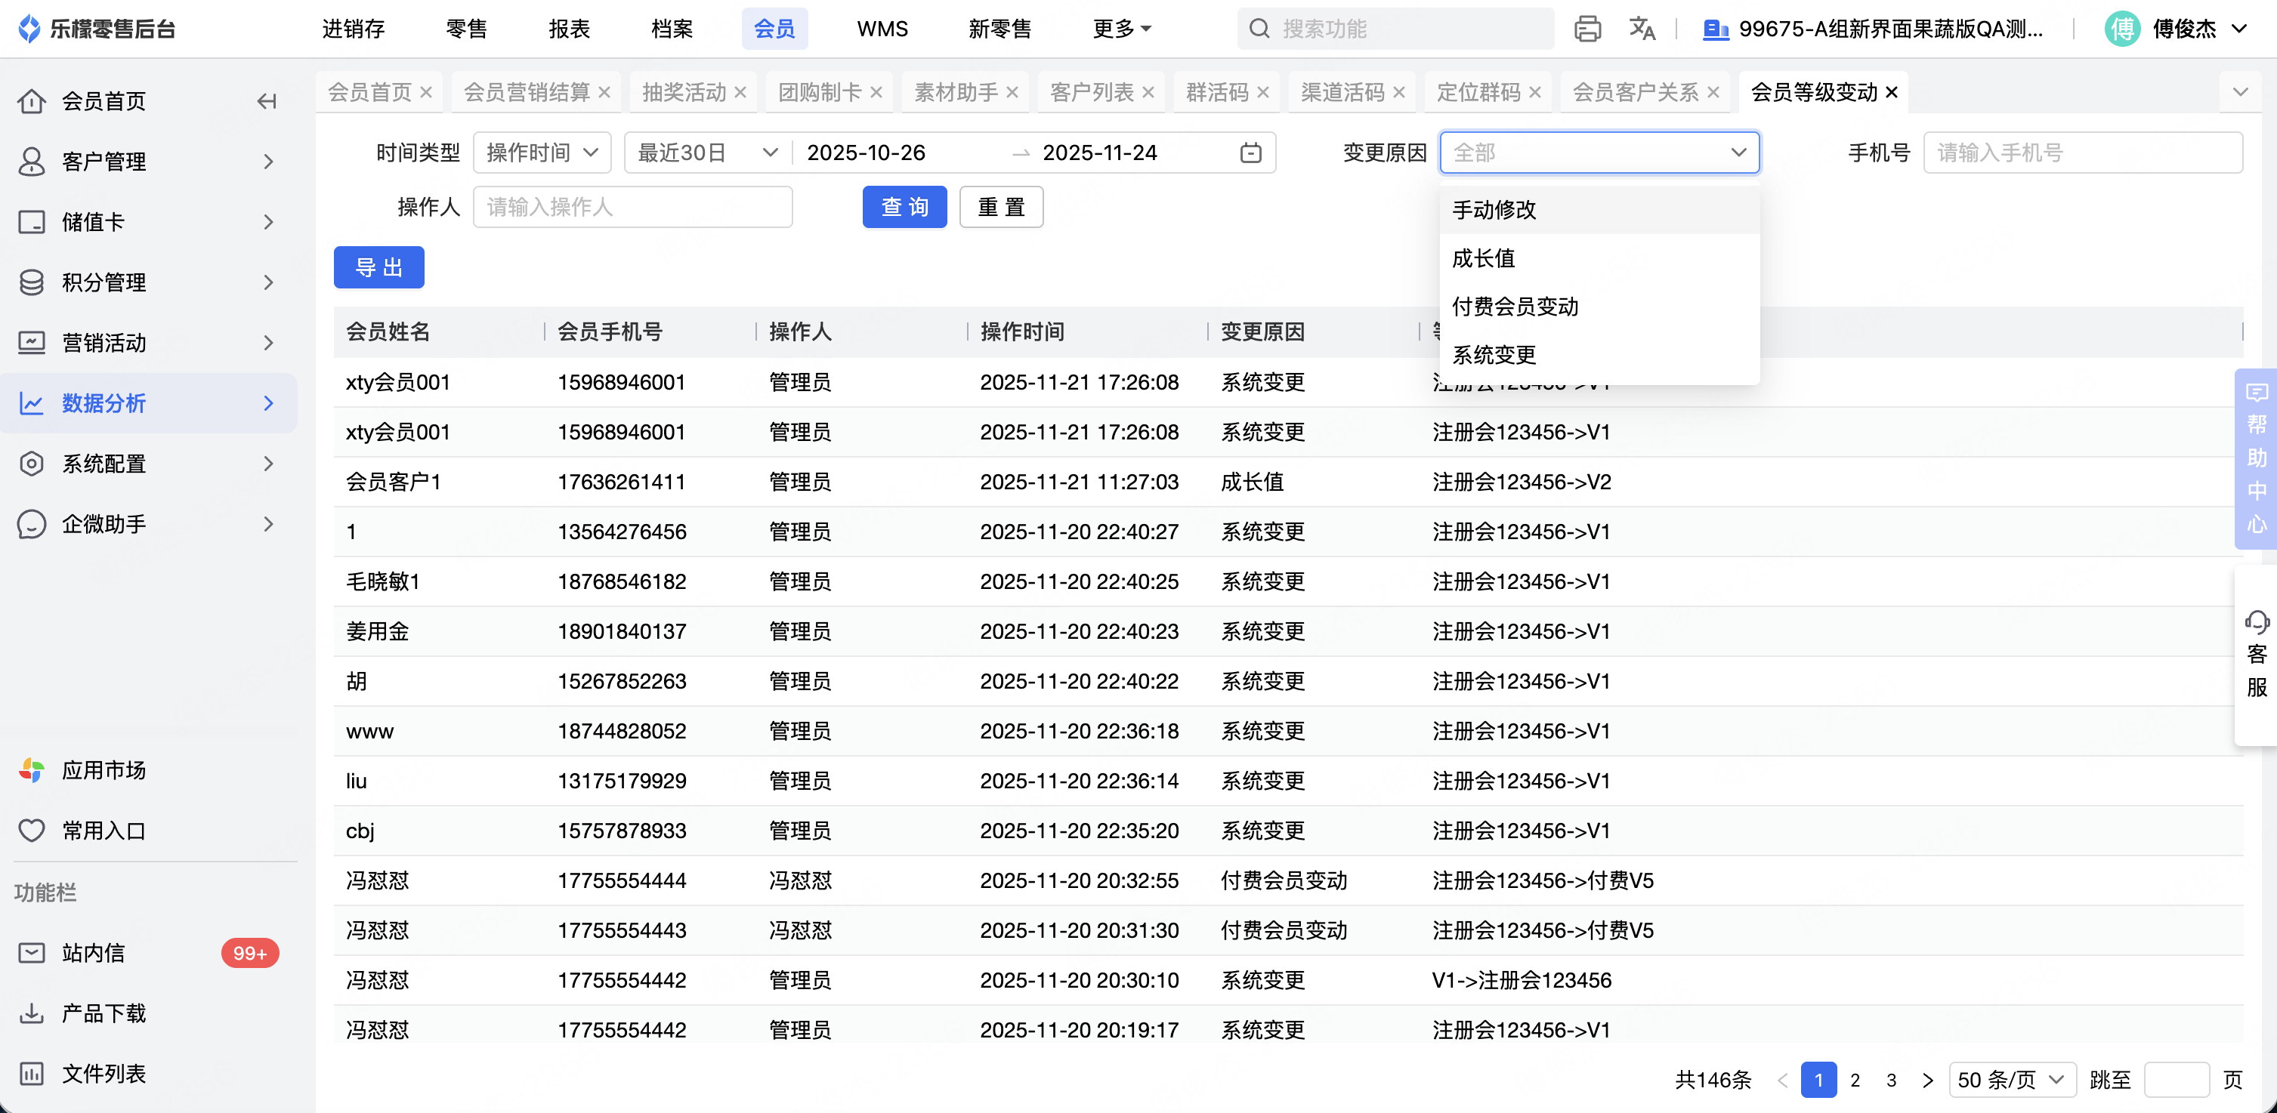Open 客服 customer service widget
Viewport: 2277px width, 1113px height.
(x=2256, y=654)
